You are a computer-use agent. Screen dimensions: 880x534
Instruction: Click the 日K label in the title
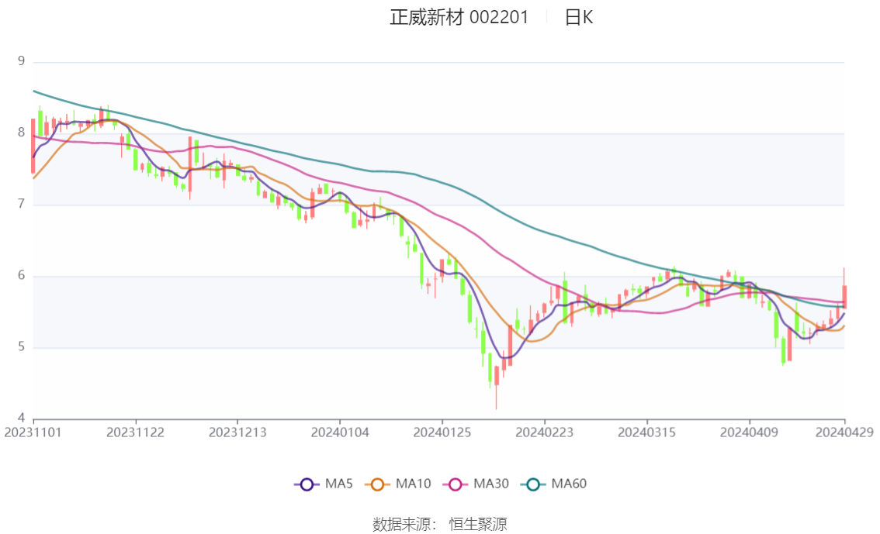pos(579,17)
